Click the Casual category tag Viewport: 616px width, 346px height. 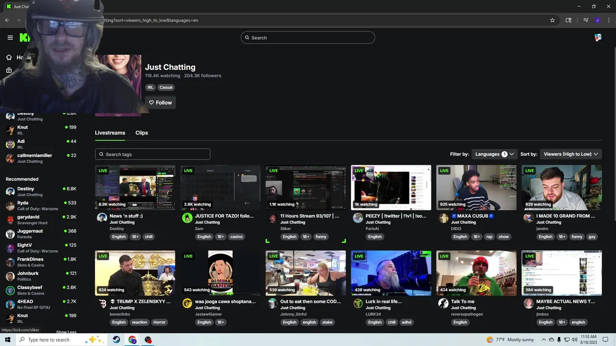click(x=166, y=87)
